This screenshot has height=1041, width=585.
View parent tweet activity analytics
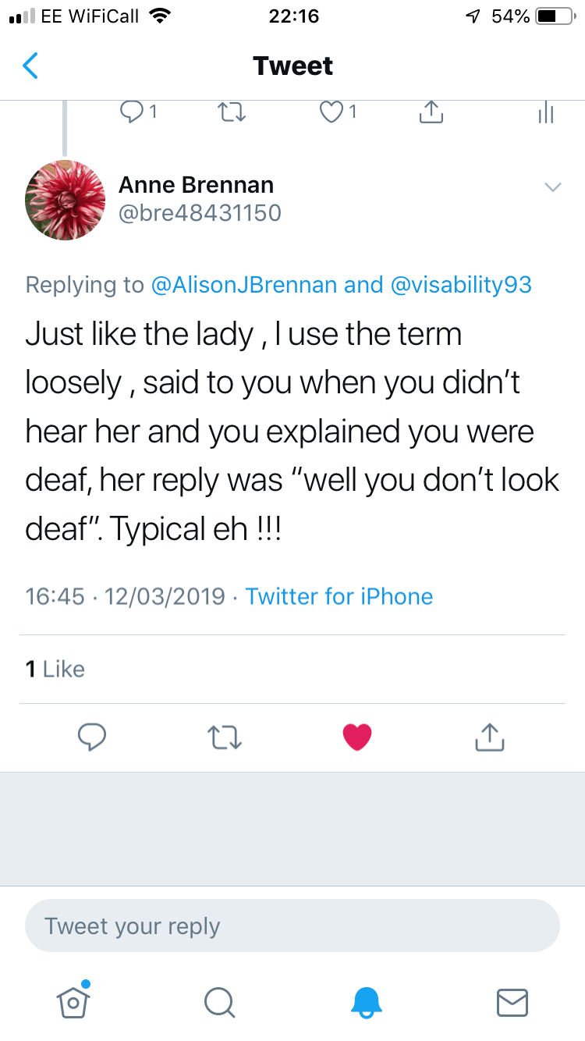click(545, 114)
